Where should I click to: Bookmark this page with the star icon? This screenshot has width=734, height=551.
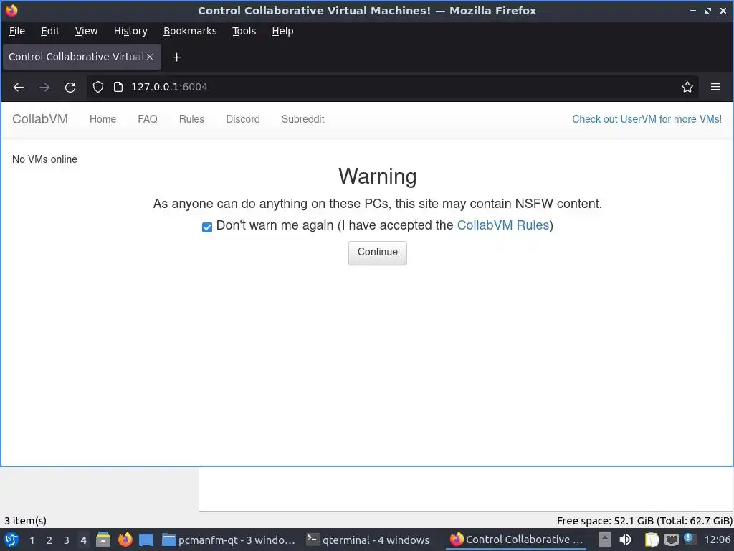pyautogui.click(x=687, y=87)
